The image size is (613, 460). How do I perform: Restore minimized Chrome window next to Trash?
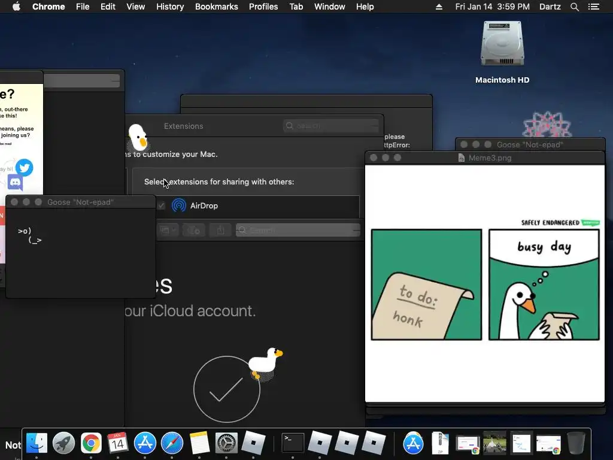click(x=548, y=444)
